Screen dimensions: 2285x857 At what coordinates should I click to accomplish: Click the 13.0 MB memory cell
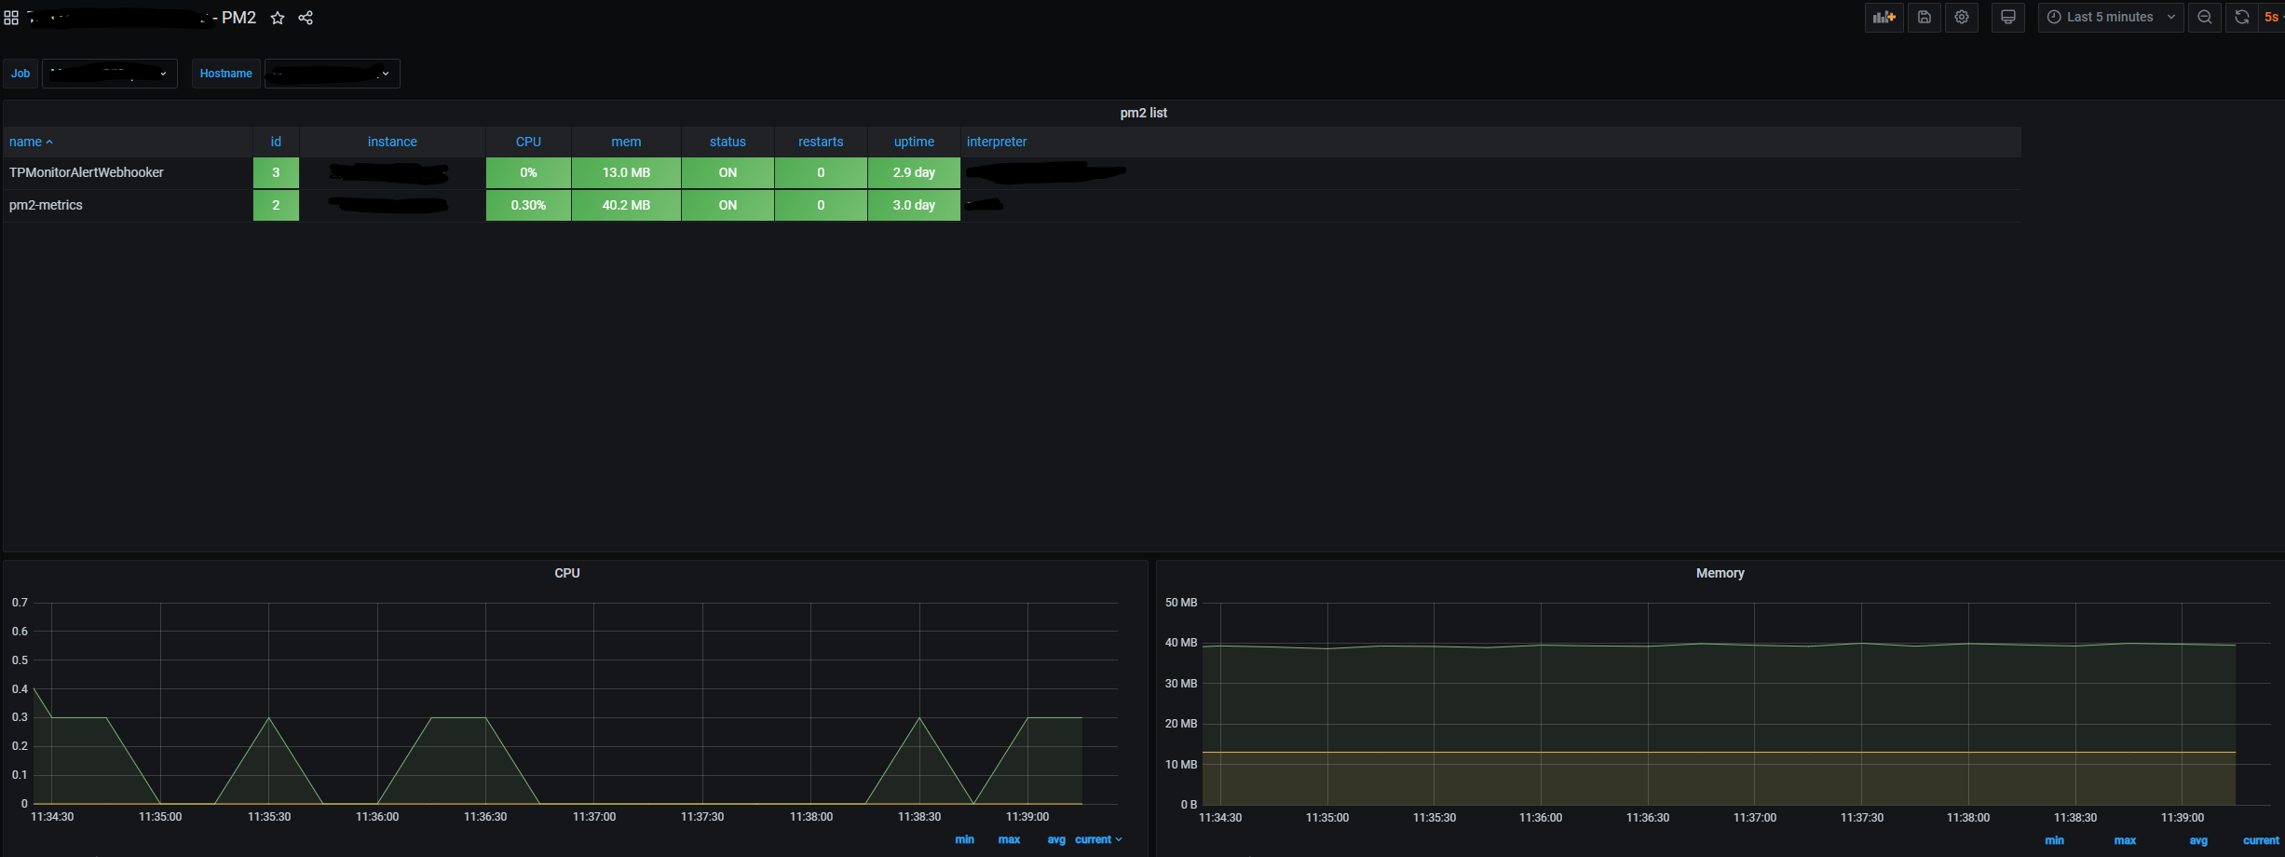[626, 172]
